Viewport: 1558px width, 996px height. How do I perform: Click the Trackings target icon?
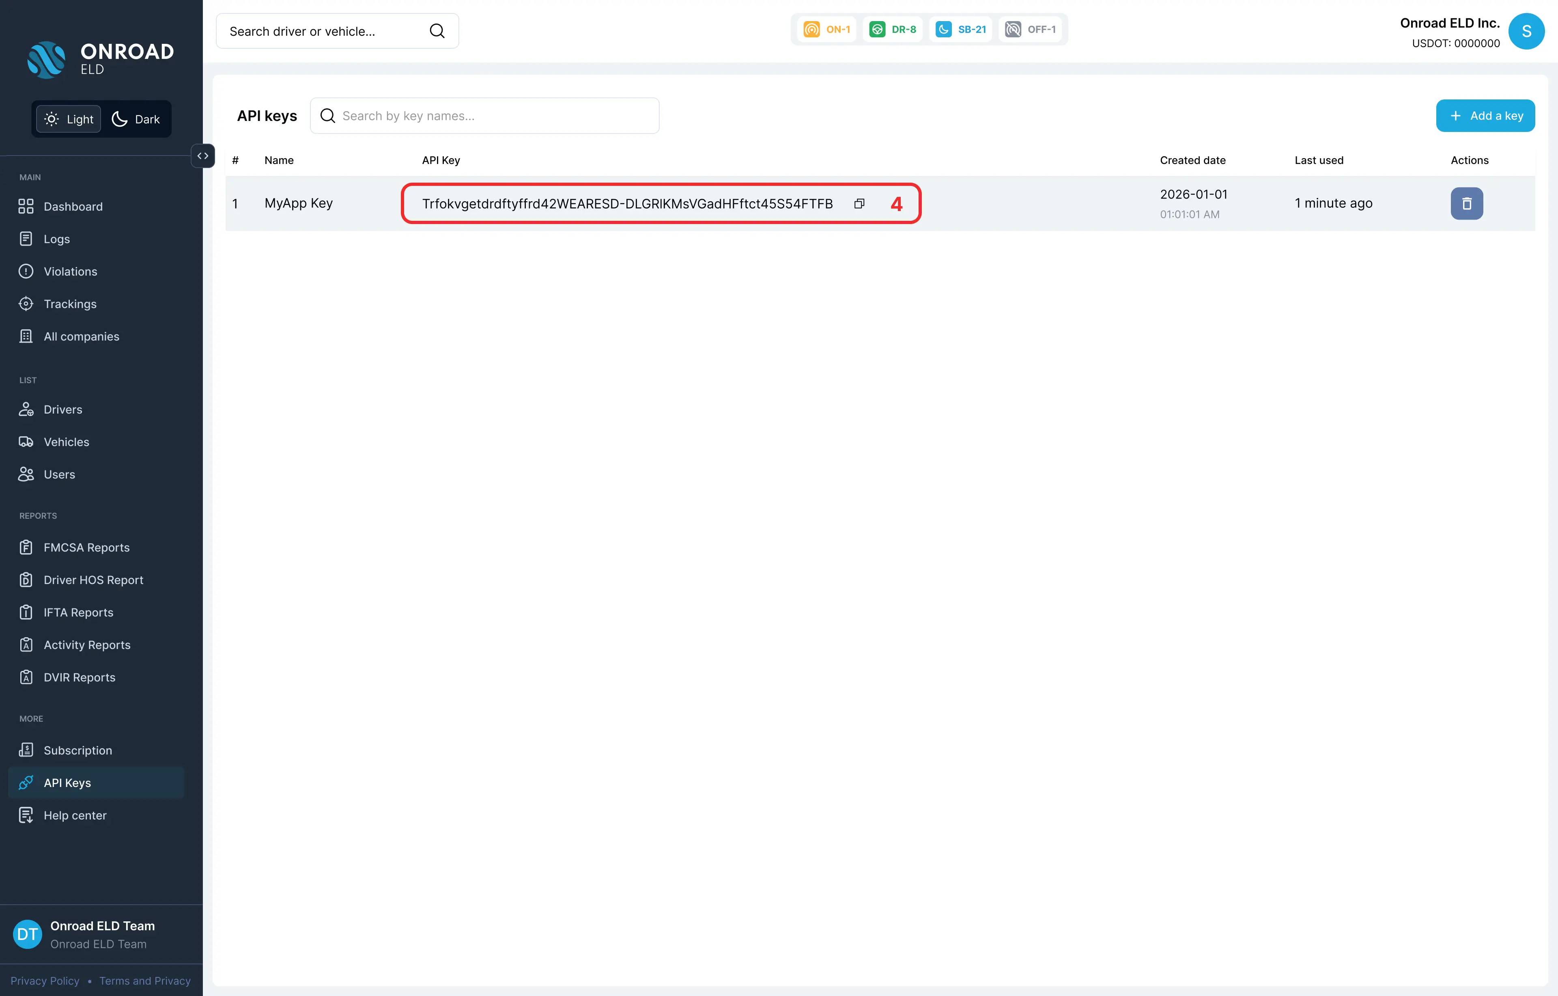point(26,304)
